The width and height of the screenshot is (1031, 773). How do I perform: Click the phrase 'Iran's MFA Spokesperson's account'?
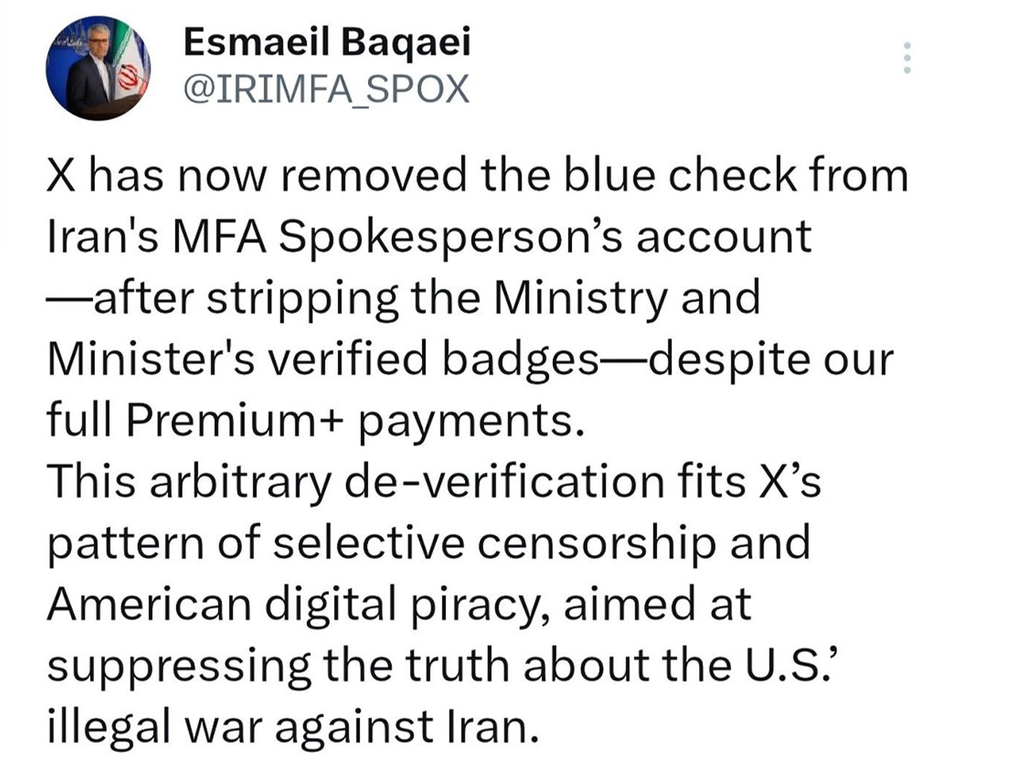(x=429, y=237)
